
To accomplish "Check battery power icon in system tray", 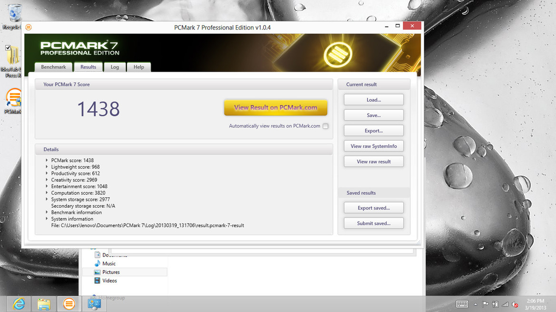I will 496,304.
